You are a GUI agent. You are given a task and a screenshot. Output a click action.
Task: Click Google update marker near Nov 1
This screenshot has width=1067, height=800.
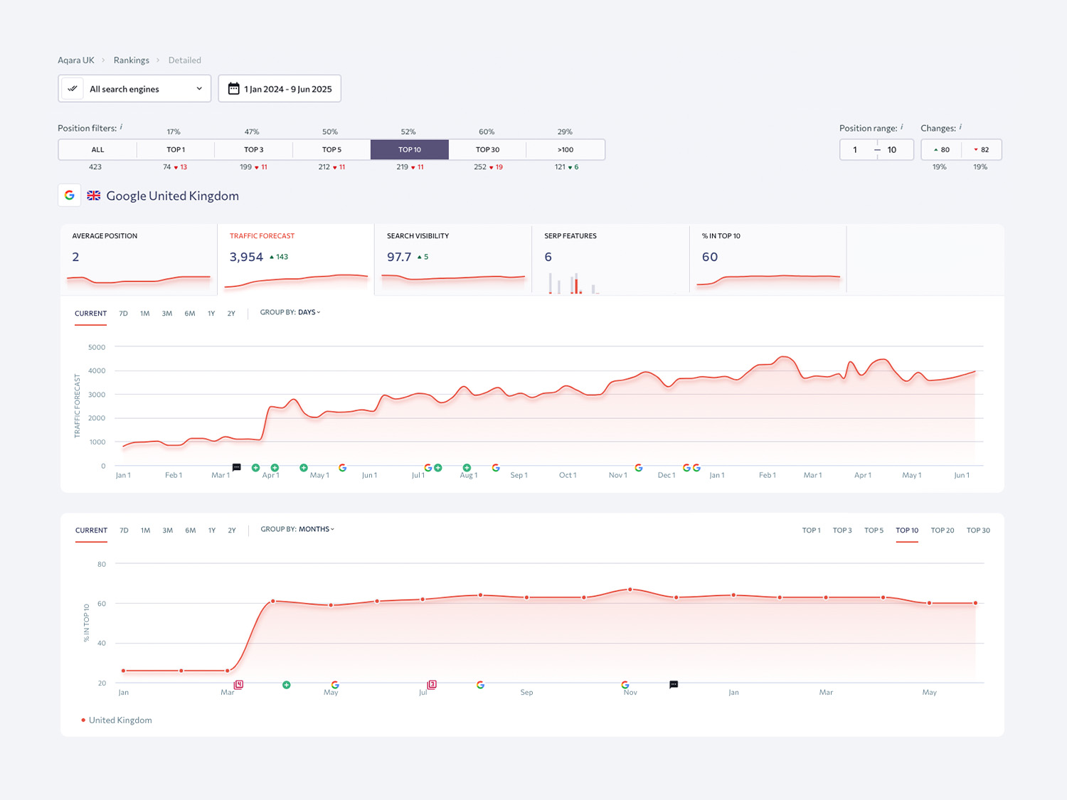click(x=639, y=467)
